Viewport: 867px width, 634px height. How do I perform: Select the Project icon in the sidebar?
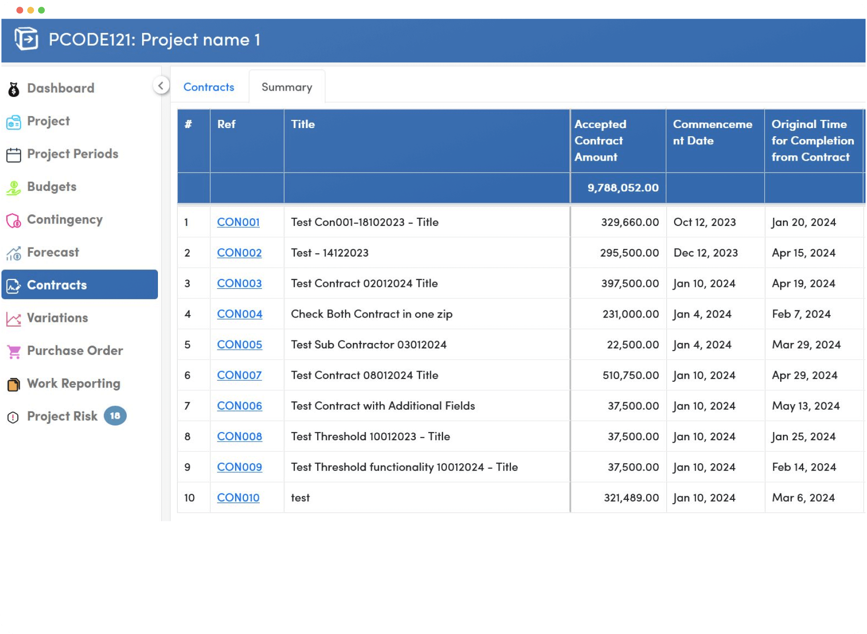click(14, 121)
